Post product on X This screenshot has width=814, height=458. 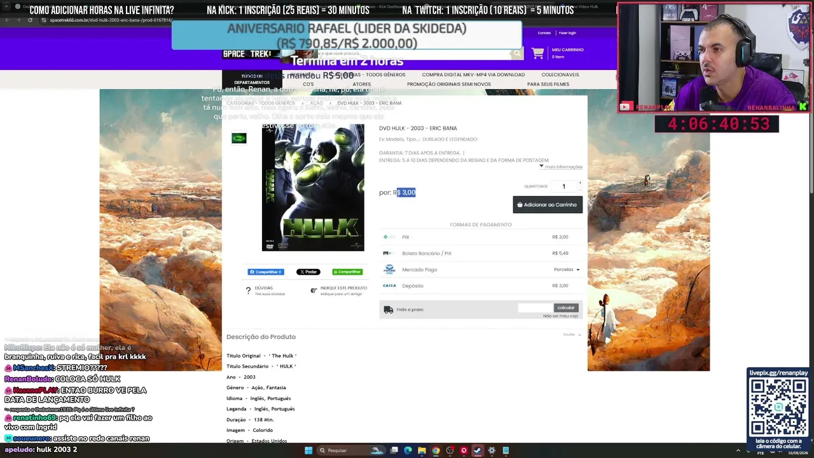(x=308, y=272)
